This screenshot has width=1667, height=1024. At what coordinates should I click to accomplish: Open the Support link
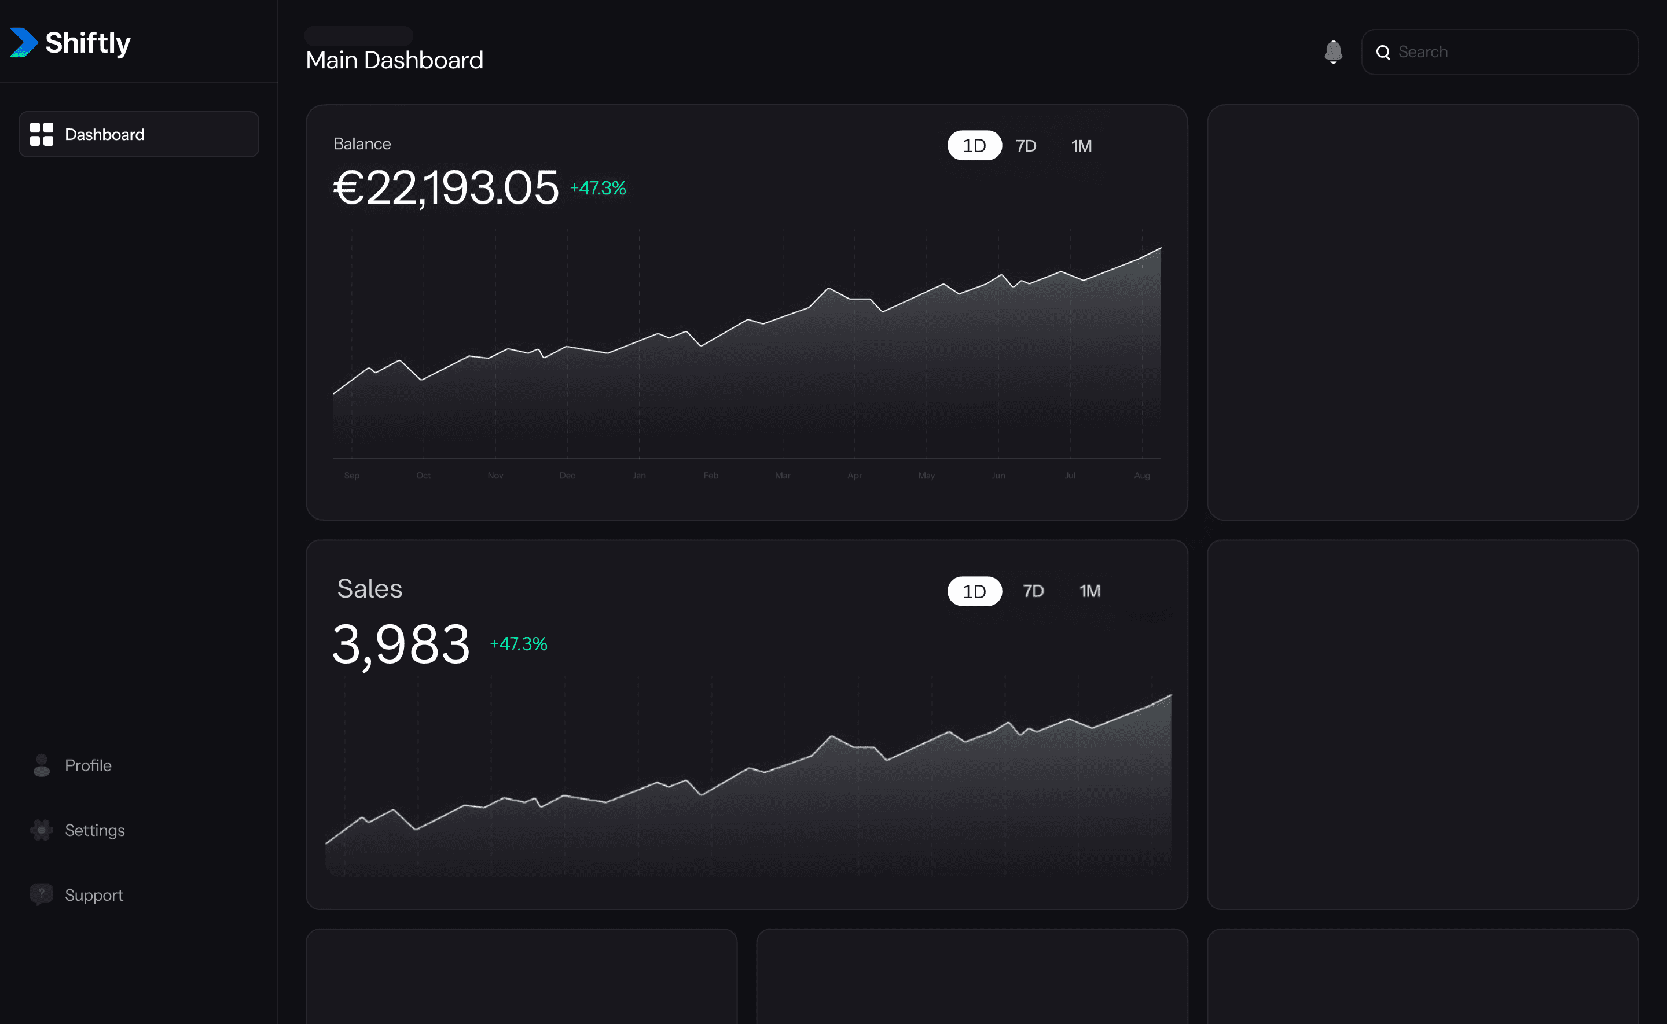tap(94, 894)
